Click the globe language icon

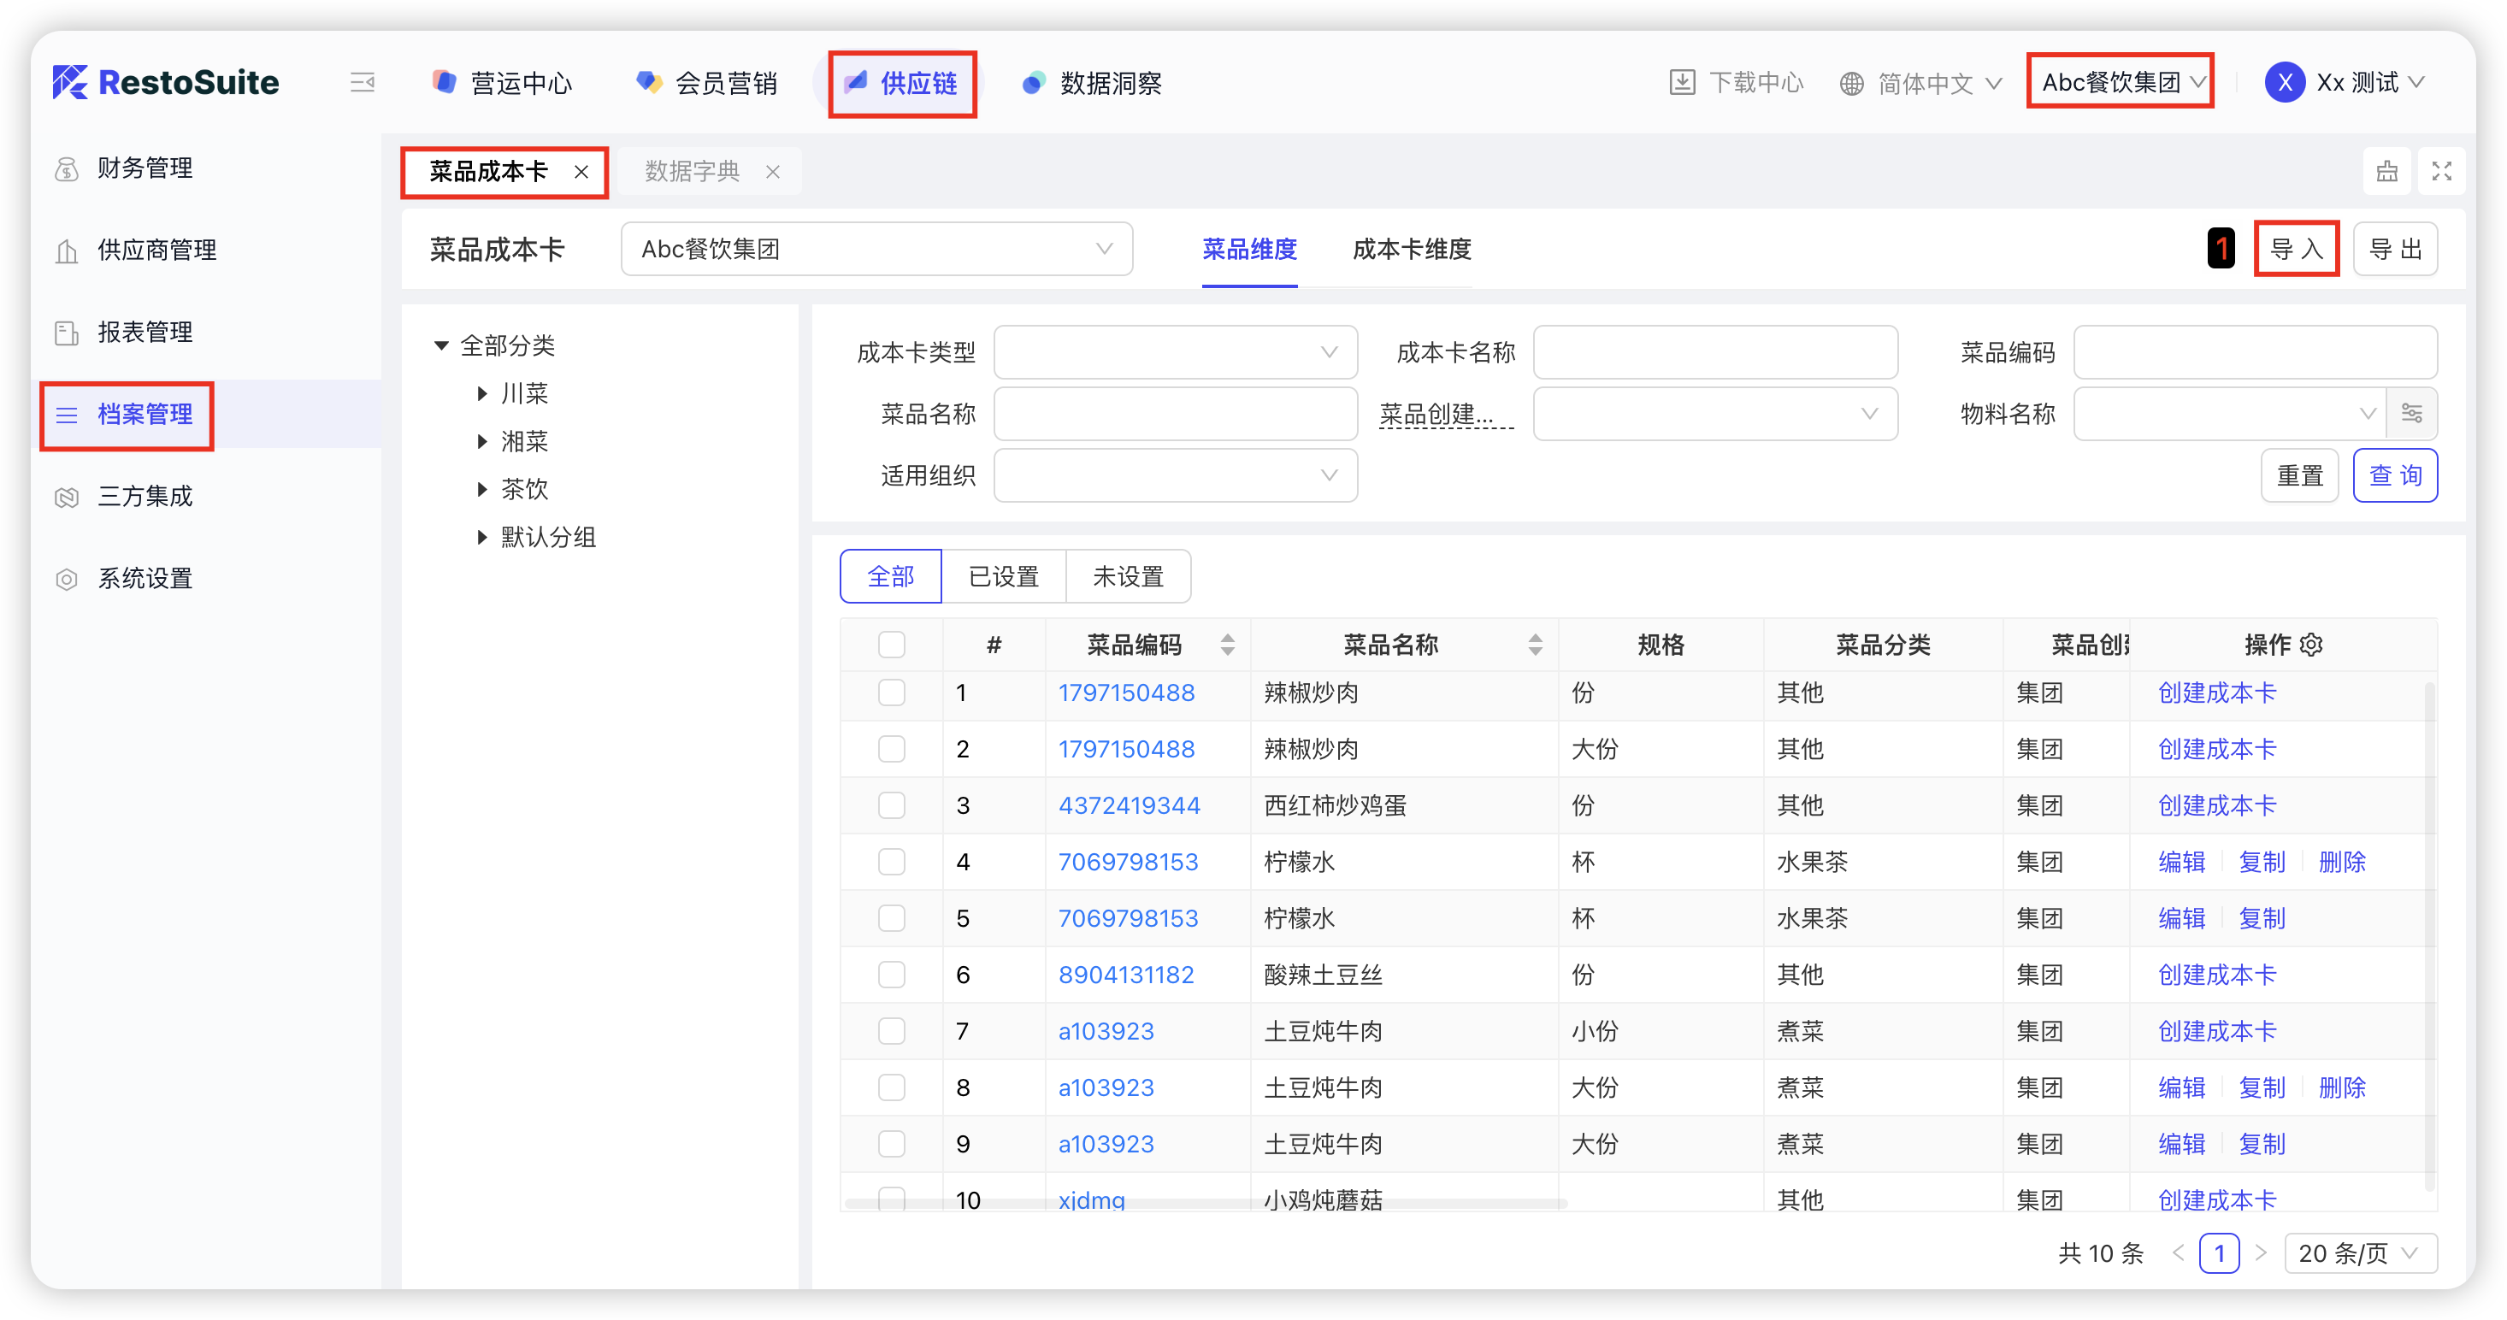pos(1851,84)
